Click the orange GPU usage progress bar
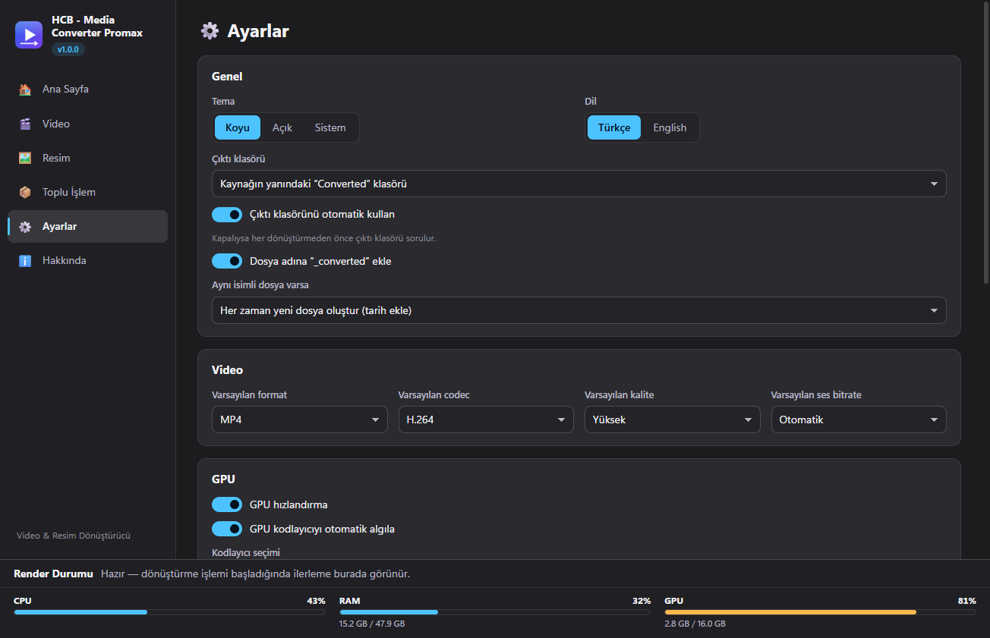 (x=820, y=612)
